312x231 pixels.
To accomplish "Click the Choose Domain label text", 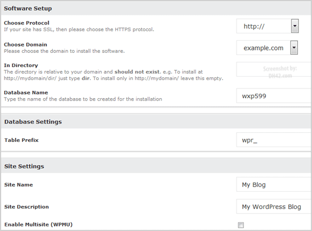I will (x=26, y=44).
